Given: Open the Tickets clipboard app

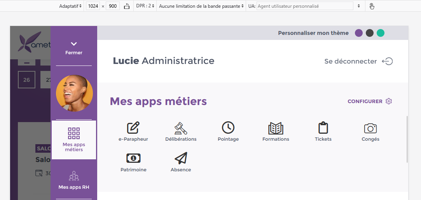Looking at the screenshot, I should (323, 128).
